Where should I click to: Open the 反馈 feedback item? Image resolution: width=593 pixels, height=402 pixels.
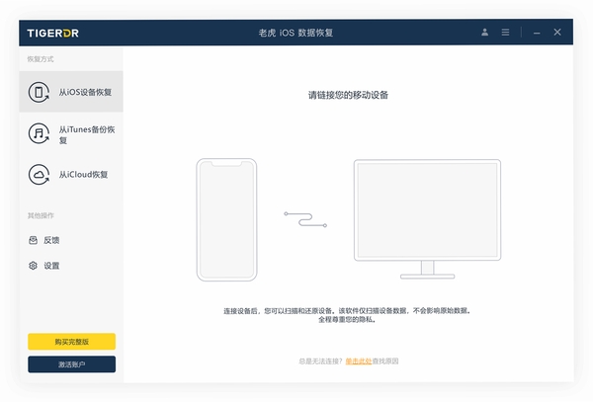click(44, 240)
